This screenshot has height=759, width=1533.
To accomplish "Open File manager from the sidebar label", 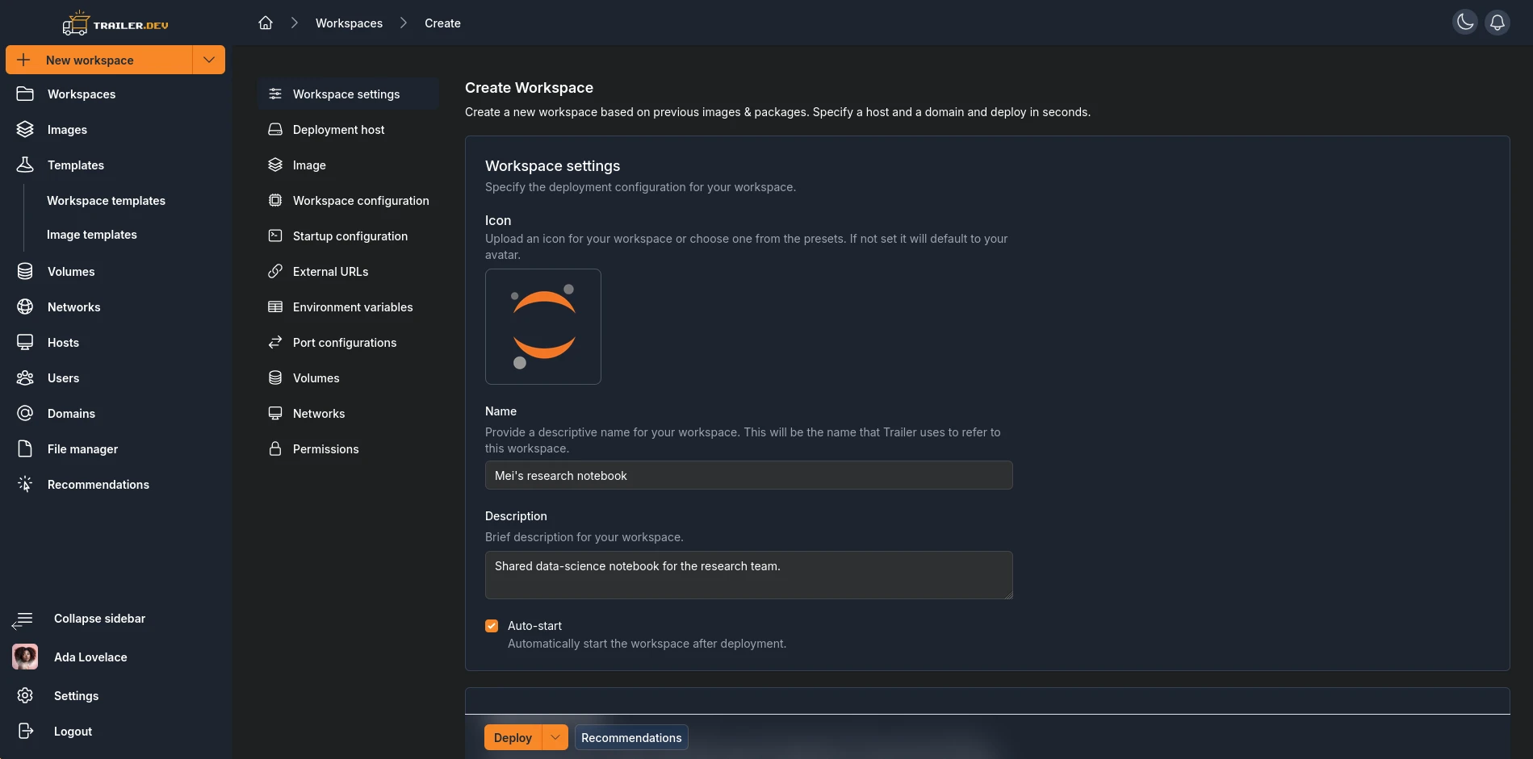I will [x=82, y=448].
